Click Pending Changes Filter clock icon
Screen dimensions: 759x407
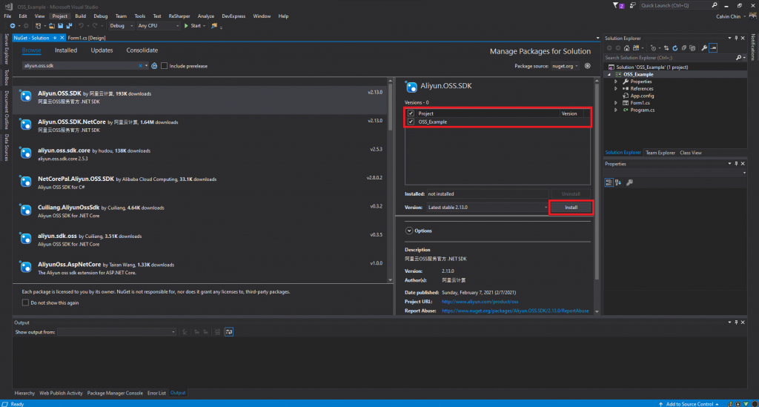click(x=653, y=48)
